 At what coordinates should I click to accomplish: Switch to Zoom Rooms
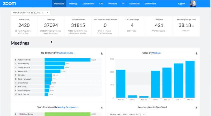[x=88, y=4]
